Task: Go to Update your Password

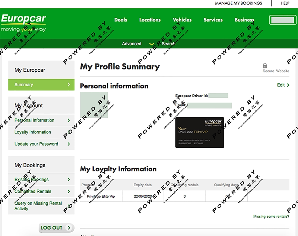Action: (41, 144)
